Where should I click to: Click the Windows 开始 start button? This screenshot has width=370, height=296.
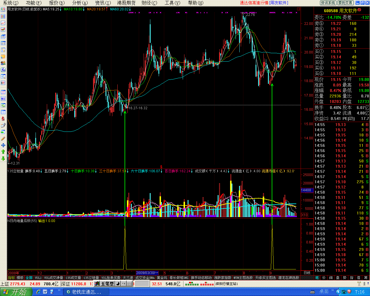(x=14, y=292)
